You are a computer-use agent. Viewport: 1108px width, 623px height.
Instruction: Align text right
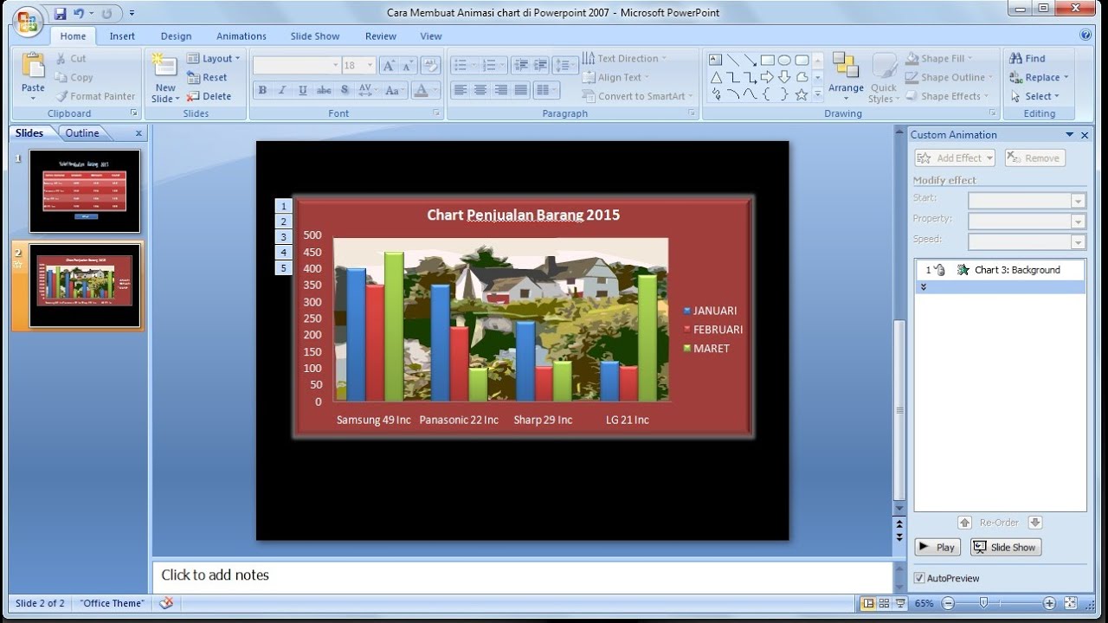pyautogui.click(x=500, y=90)
